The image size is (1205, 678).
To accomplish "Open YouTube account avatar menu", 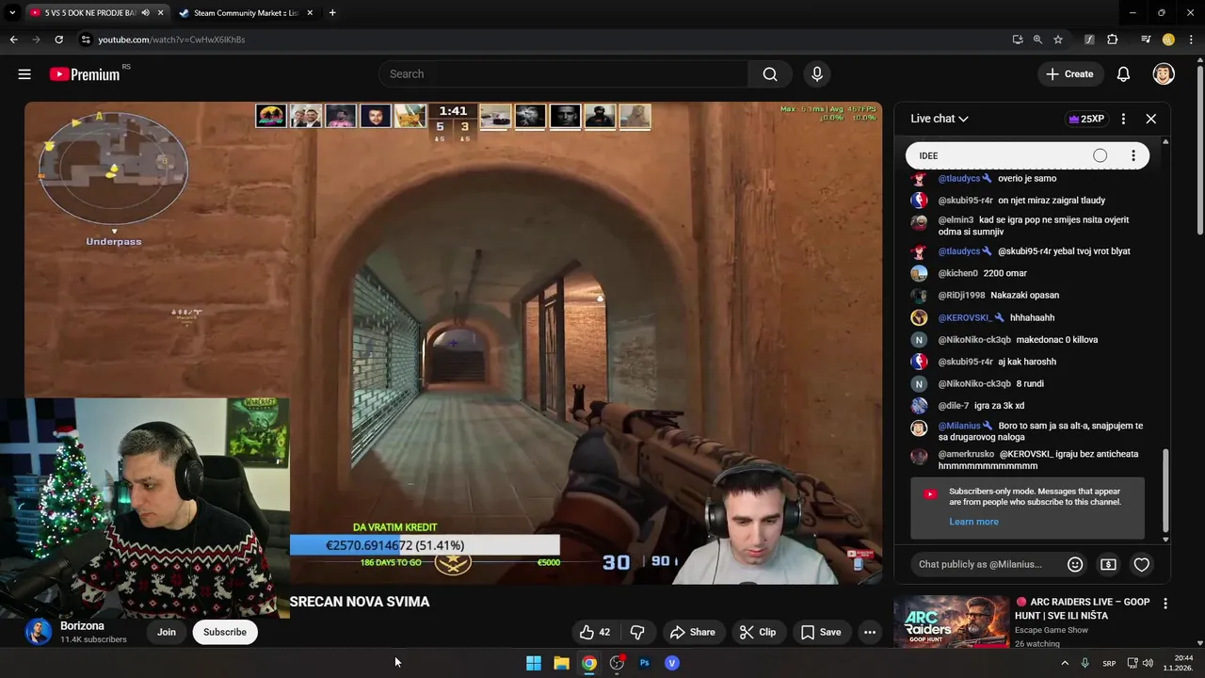I will (1164, 74).
